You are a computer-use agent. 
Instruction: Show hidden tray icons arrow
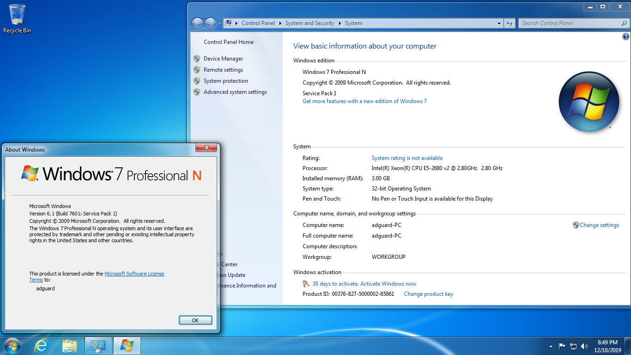550,346
